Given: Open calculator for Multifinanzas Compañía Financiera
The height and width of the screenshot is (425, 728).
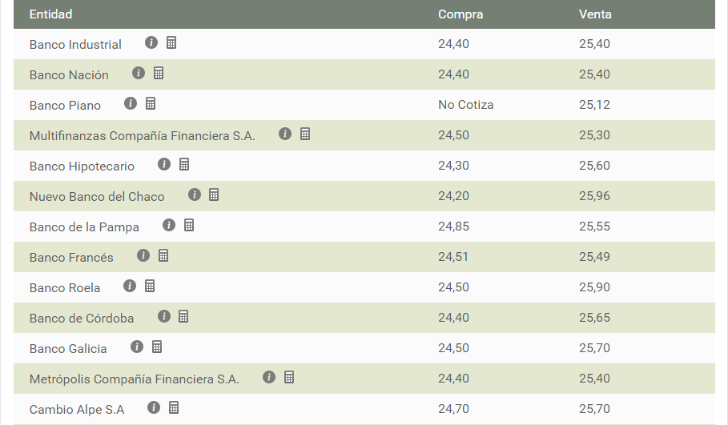Looking at the screenshot, I should (x=305, y=134).
